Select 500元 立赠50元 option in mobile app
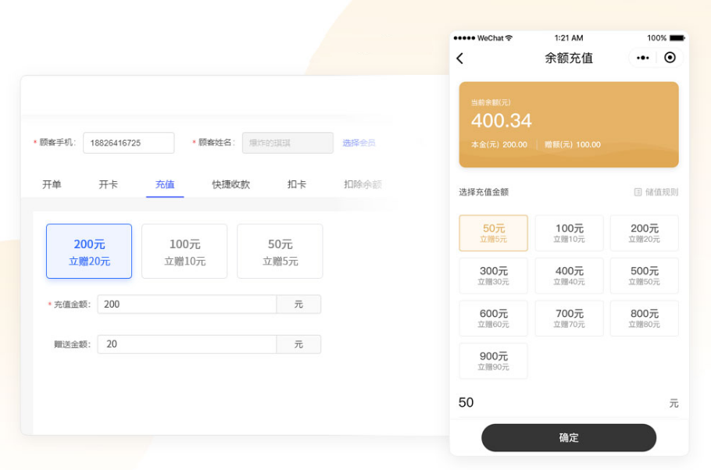711x470 pixels. (645, 276)
